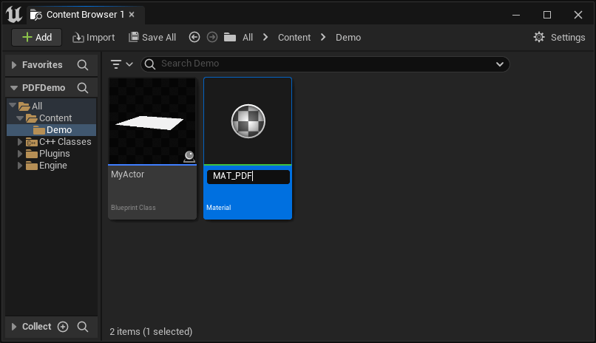This screenshot has height=343, width=596.
Task: Open the filters dropdown menu
Action: point(121,64)
